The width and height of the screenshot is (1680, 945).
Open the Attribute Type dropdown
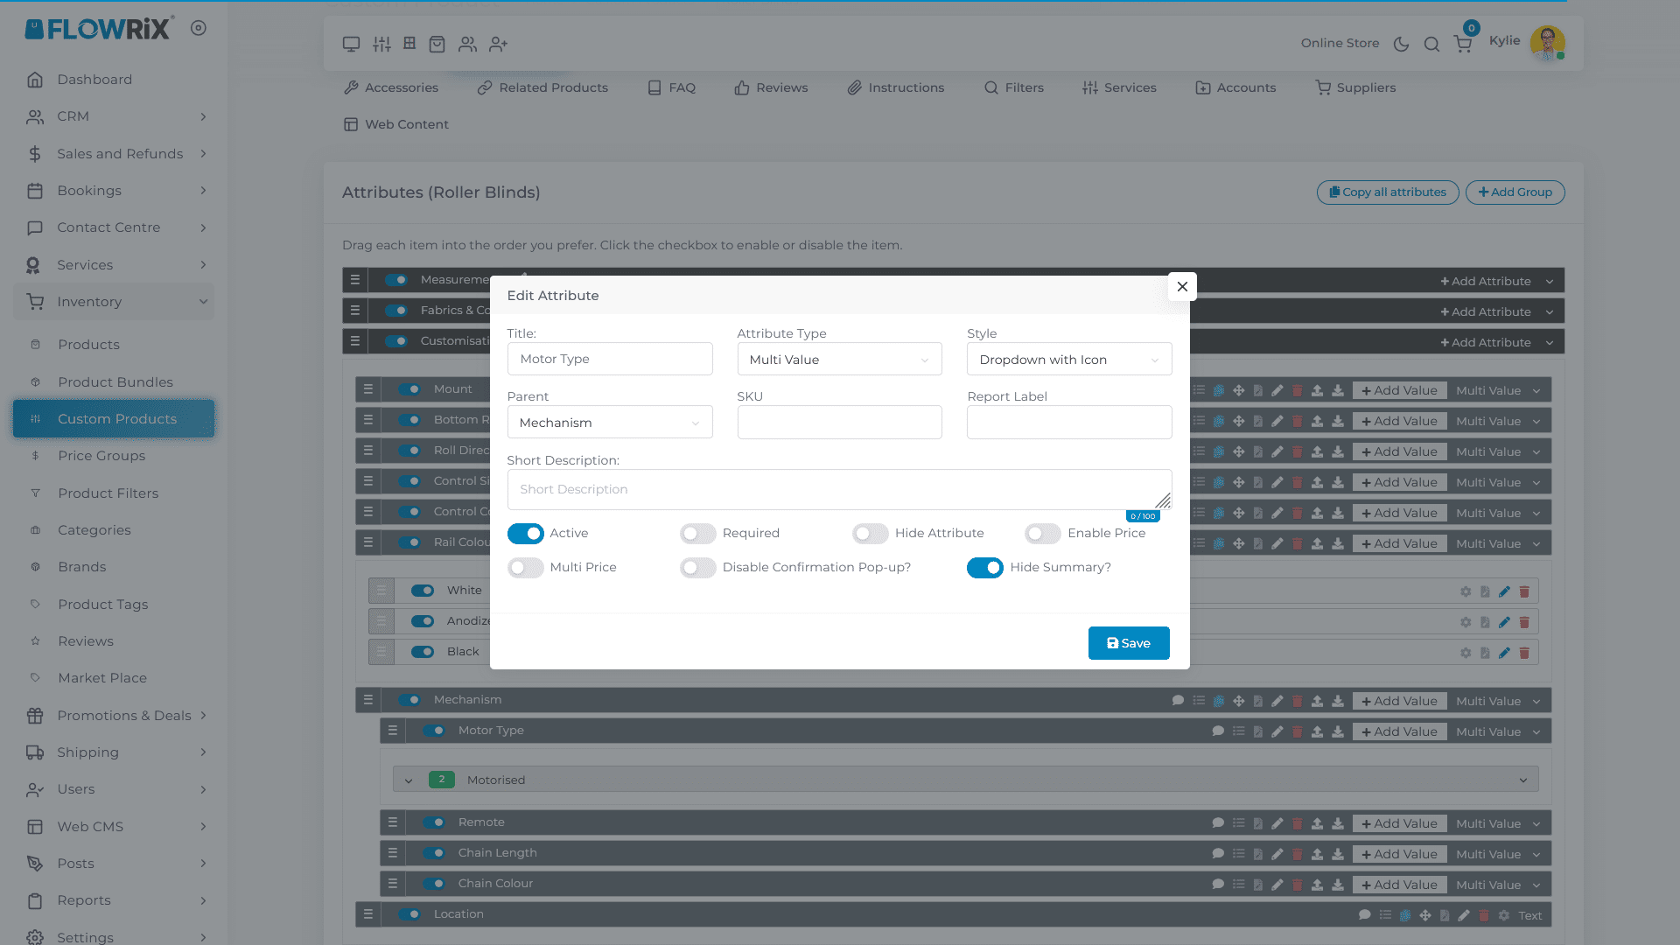[838, 360]
